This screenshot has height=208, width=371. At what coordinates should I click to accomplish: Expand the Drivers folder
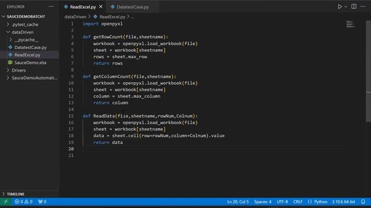(x=19, y=70)
